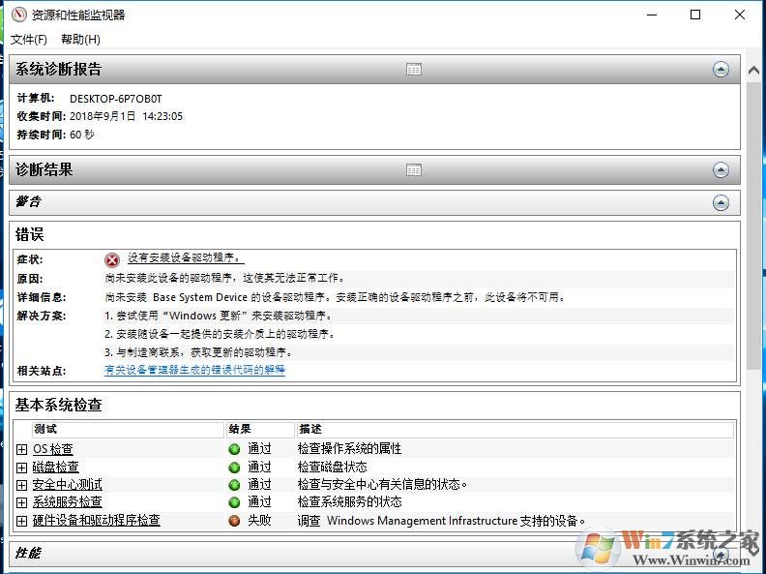This screenshot has height=574, width=766.
Task: Expand the 安全中心测试 plus box
Action: coord(22,485)
